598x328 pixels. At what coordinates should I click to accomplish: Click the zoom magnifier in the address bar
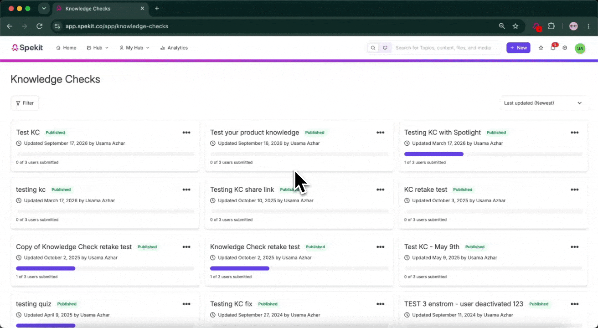(502, 26)
